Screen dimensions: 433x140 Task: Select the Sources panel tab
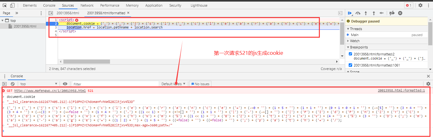[68, 5]
